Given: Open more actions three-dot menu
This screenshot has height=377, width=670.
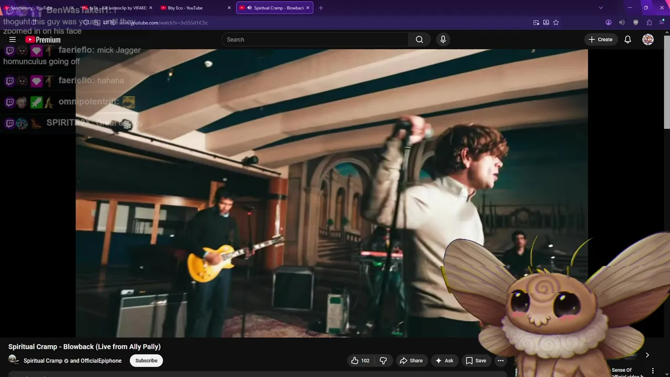Looking at the screenshot, I should pos(500,360).
